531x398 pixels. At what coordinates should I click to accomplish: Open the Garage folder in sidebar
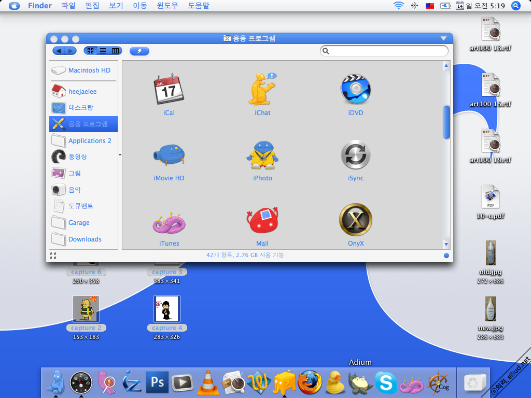click(x=83, y=222)
